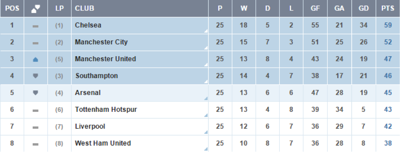Click Chelsea's no-change dash icon

pos(36,26)
